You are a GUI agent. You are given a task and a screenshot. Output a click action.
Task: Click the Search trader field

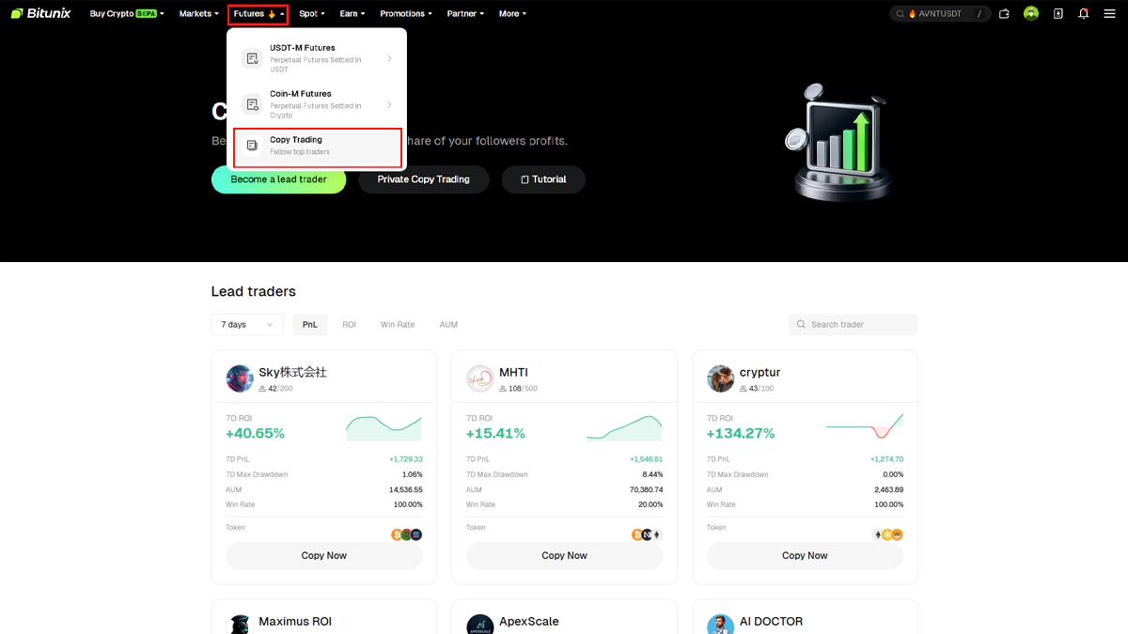click(x=853, y=325)
